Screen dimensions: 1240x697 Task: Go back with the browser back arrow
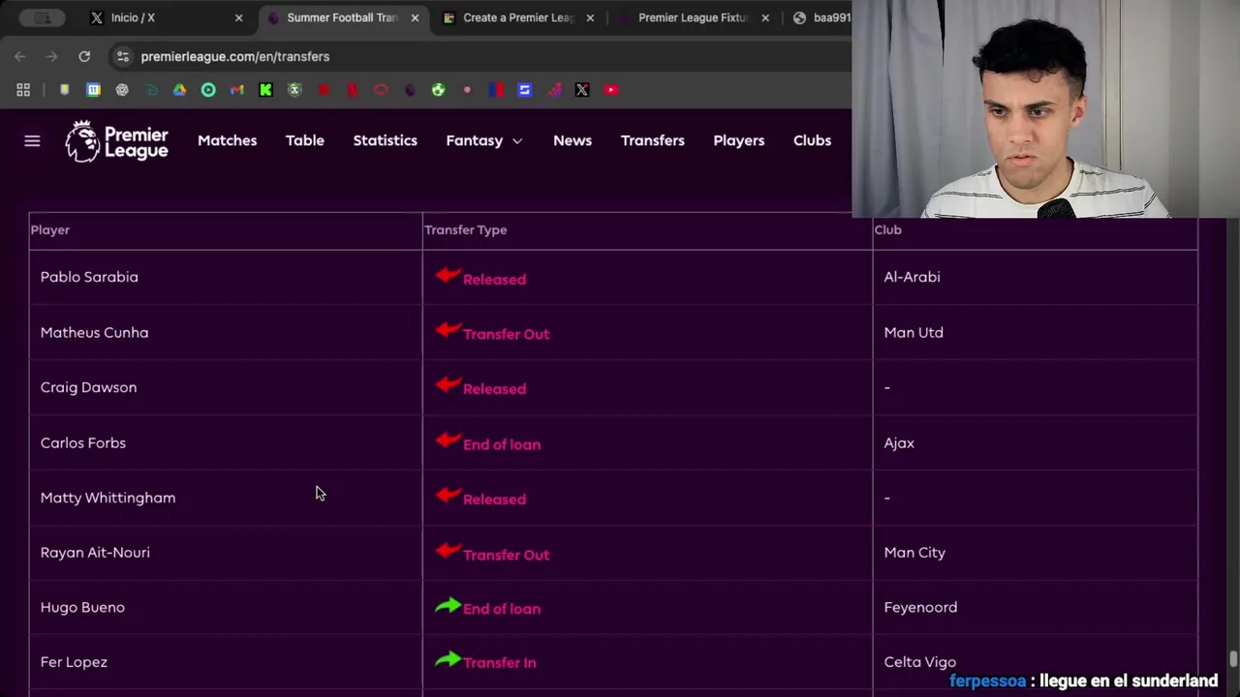point(20,56)
